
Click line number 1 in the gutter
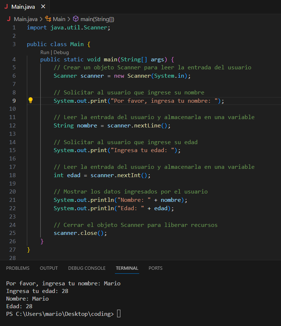coord(14,28)
